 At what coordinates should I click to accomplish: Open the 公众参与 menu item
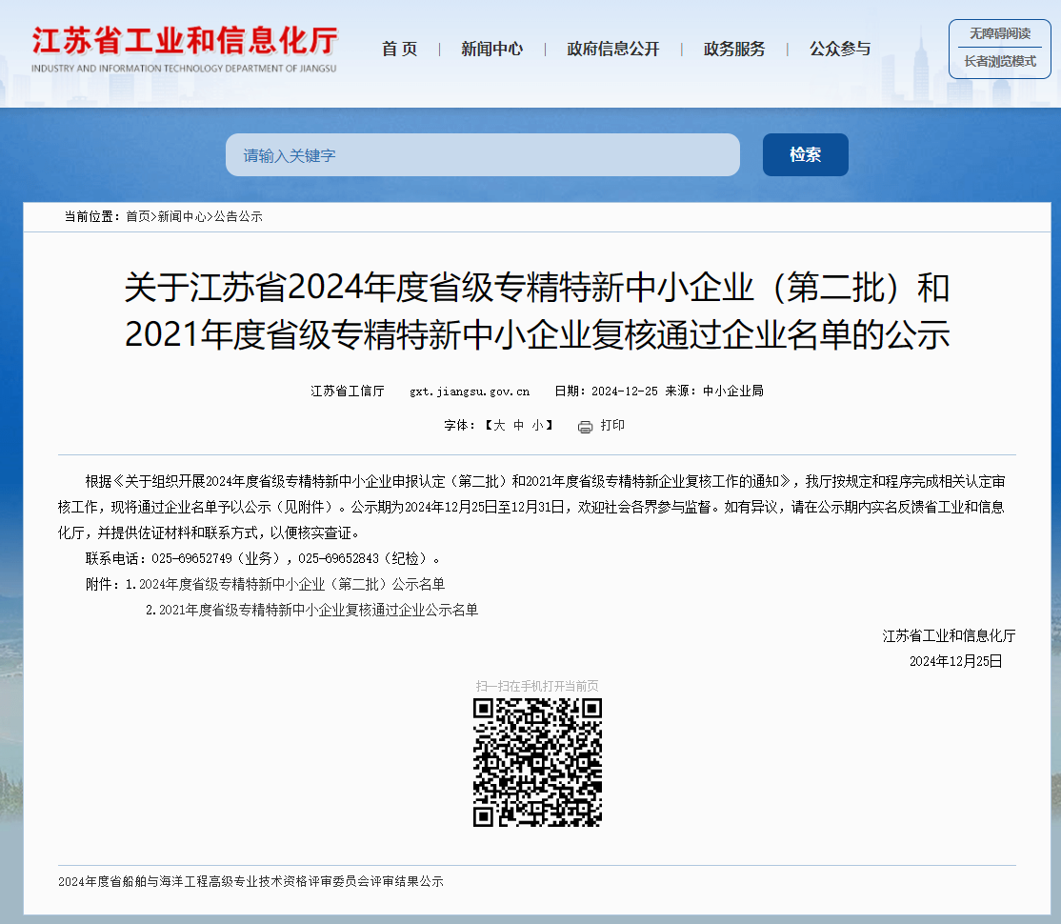click(839, 50)
